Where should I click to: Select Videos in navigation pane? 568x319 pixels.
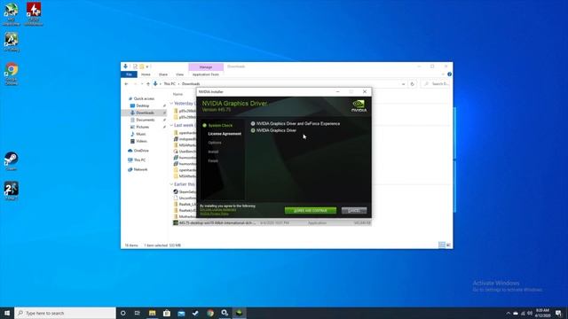point(141,141)
